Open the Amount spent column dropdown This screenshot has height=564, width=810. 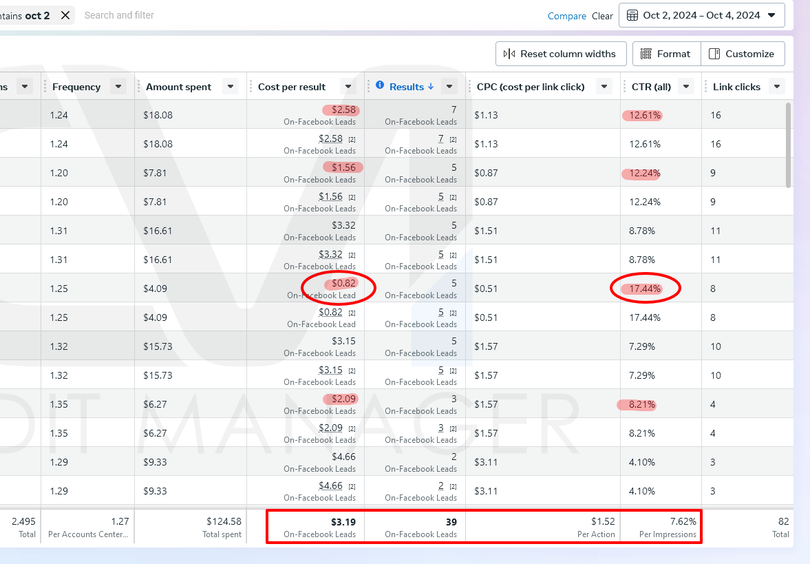point(231,87)
